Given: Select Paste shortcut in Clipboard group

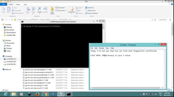Looking at the screenshot, I should click(x=18, y=13).
